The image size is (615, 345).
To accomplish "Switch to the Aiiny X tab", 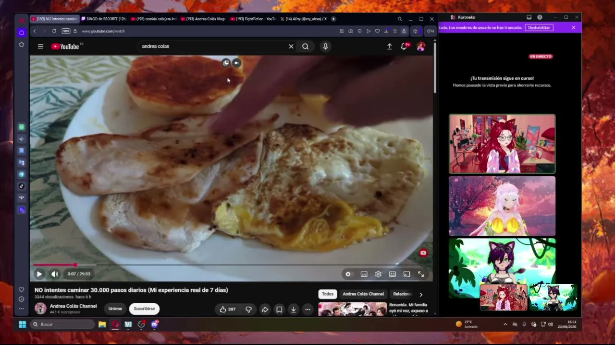I will 303,19.
